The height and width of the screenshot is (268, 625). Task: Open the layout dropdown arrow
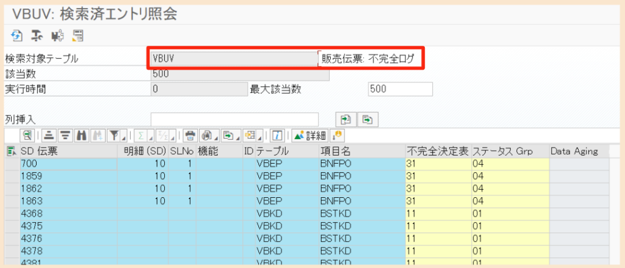(x=260, y=138)
